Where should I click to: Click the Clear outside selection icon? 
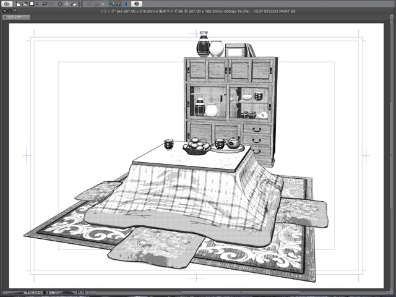(67, 4)
